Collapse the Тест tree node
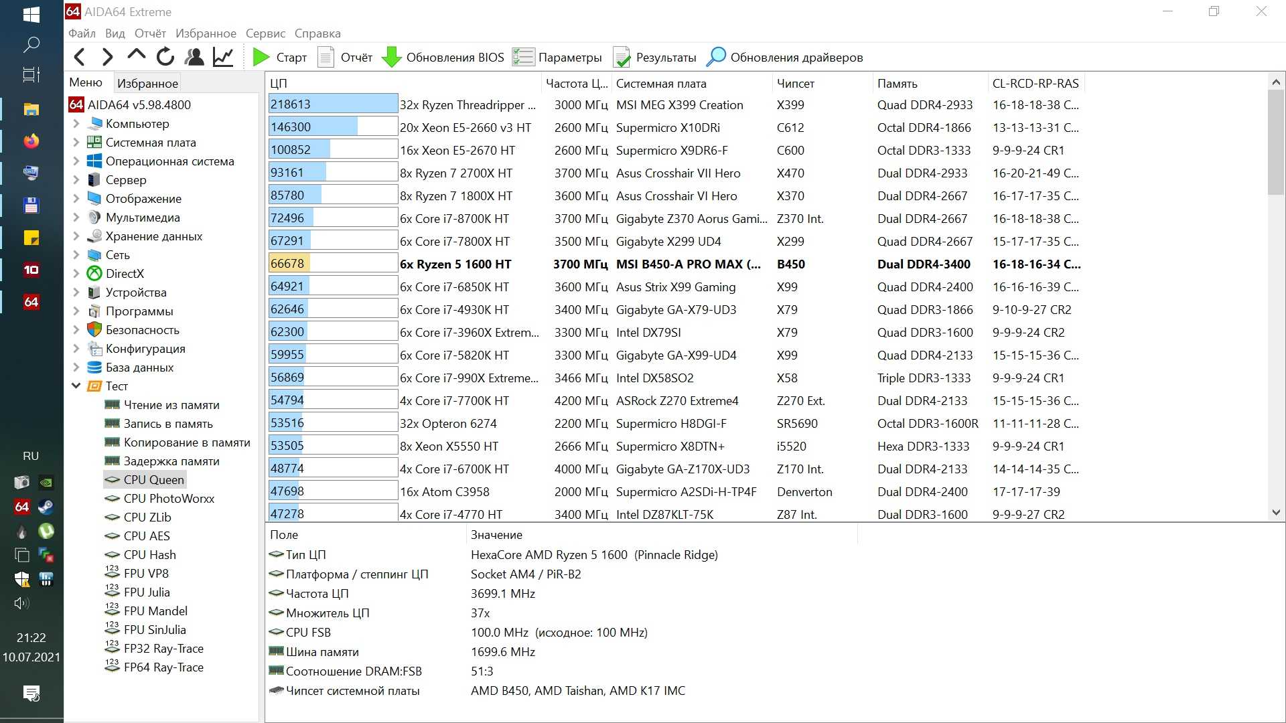 pos(76,386)
